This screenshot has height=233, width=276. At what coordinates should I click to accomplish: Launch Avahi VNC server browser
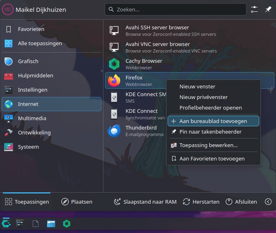(190, 47)
